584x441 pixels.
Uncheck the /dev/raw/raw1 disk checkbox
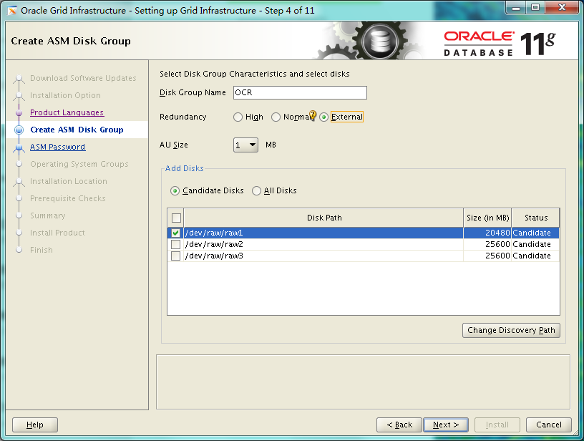(x=176, y=233)
